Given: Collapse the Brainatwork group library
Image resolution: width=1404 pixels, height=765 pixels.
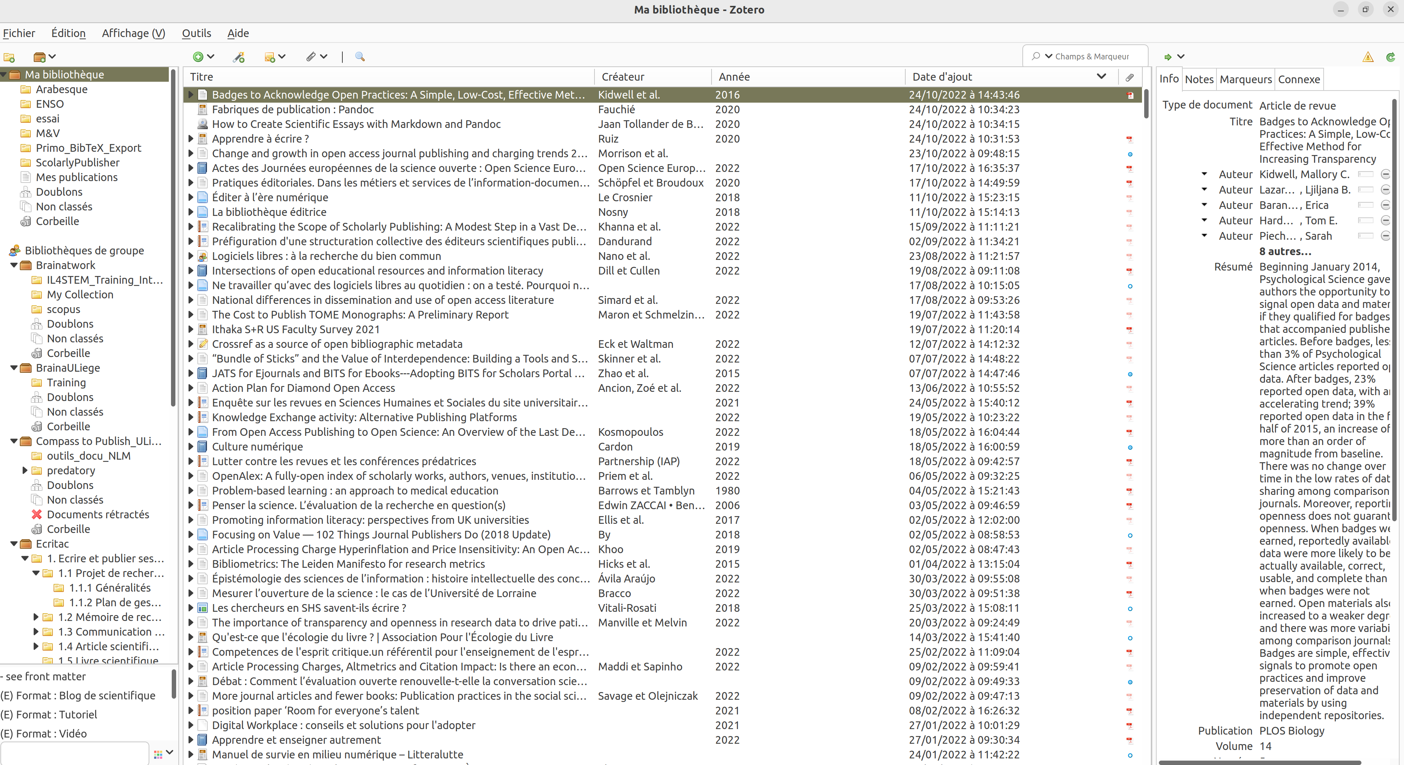Looking at the screenshot, I should click(x=14, y=266).
